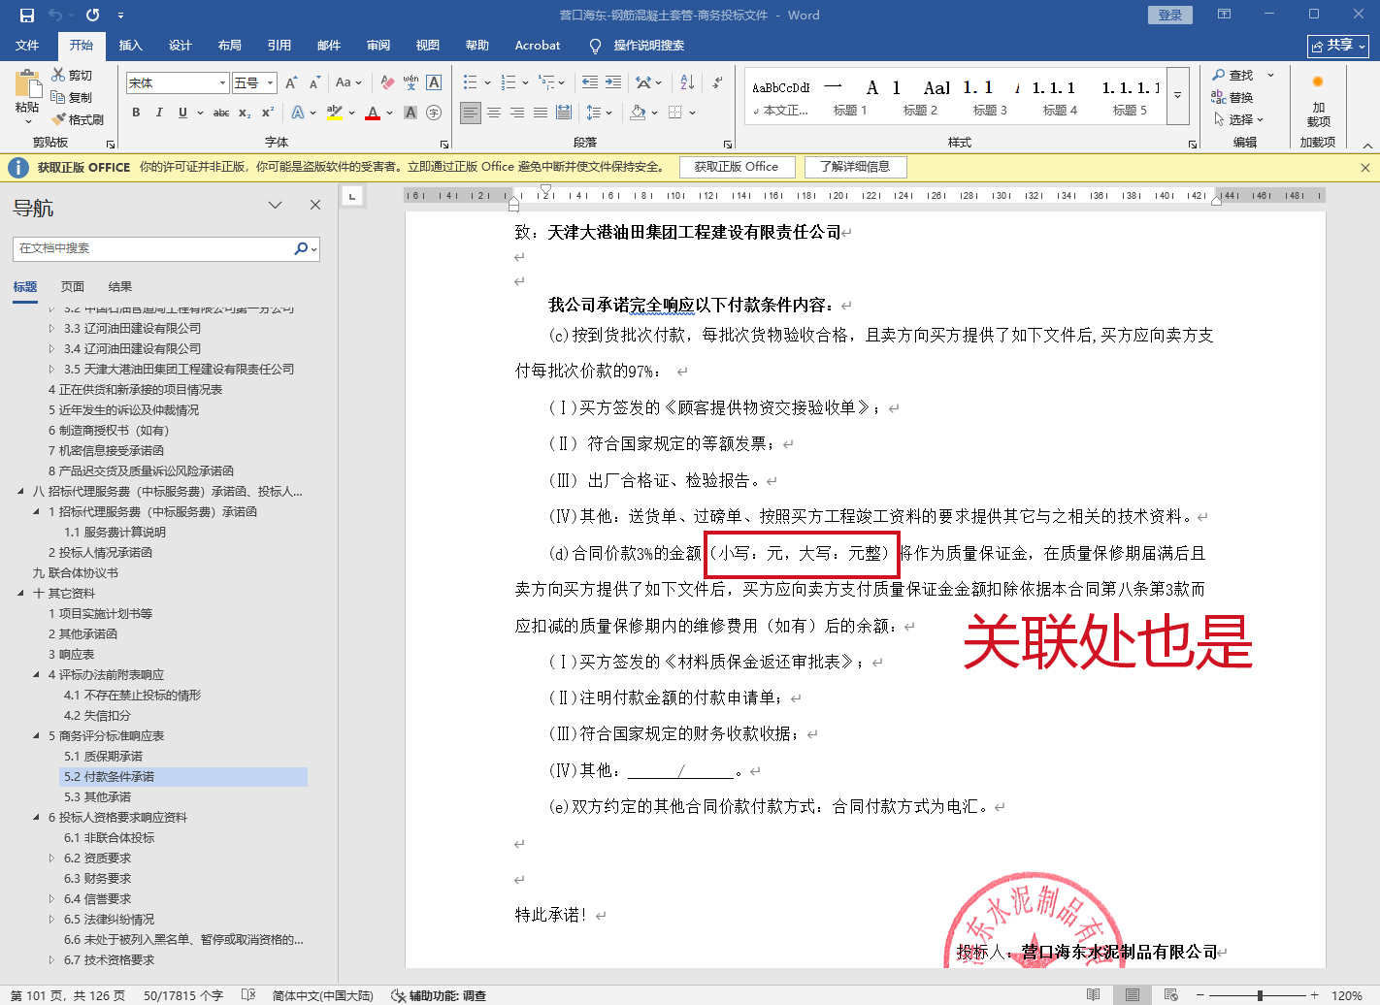
Task: Open the font name dropdown (宋体)
Action: [222, 83]
